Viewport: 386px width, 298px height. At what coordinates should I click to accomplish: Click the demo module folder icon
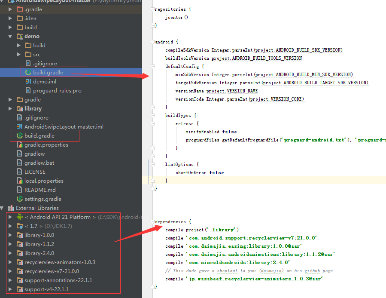pos(20,37)
